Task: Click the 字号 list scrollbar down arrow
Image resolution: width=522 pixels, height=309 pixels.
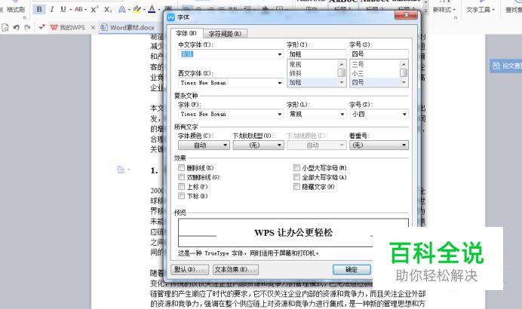Action: click(404, 82)
